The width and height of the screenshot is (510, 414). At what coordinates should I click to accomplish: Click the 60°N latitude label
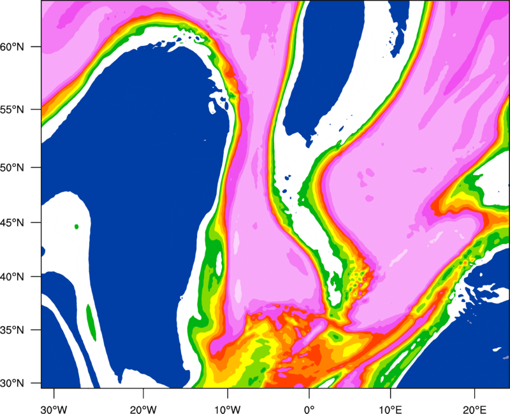(x=12, y=46)
